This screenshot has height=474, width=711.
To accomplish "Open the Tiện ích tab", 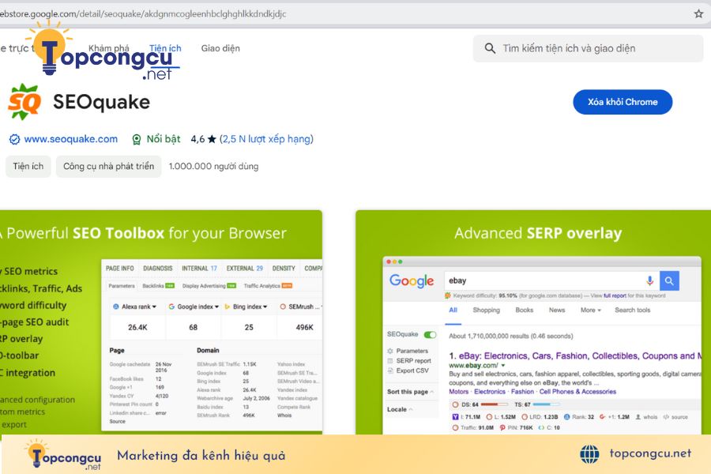I will 165,47.
